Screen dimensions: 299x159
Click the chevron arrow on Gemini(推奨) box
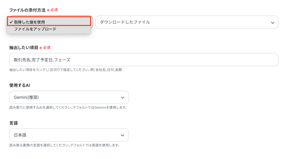coord(122,98)
